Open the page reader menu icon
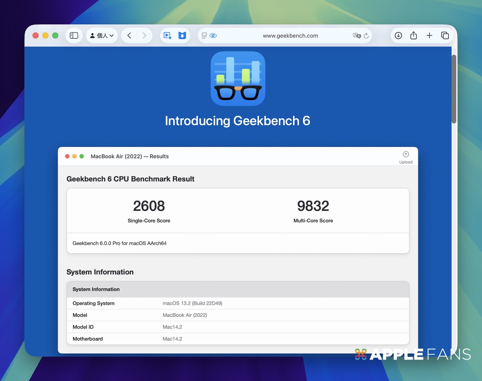Viewport: 482px width, 381px height. (x=204, y=35)
